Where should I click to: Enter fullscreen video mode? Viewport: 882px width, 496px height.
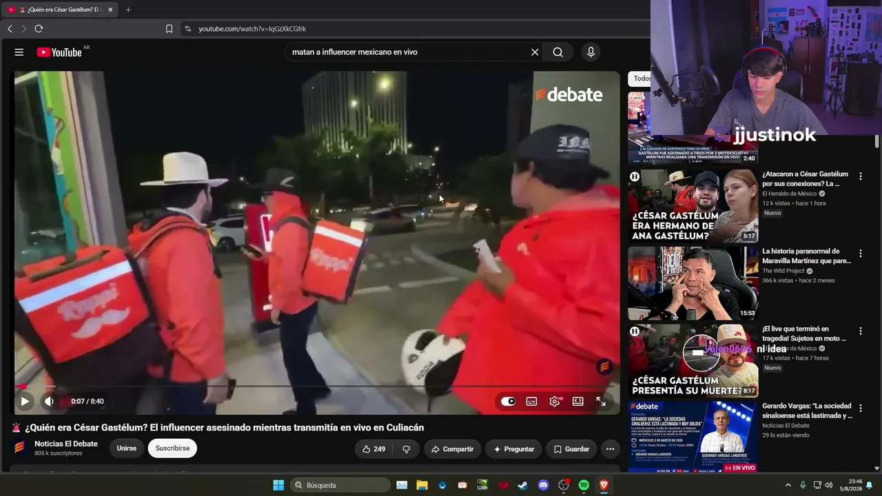(x=601, y=402)
